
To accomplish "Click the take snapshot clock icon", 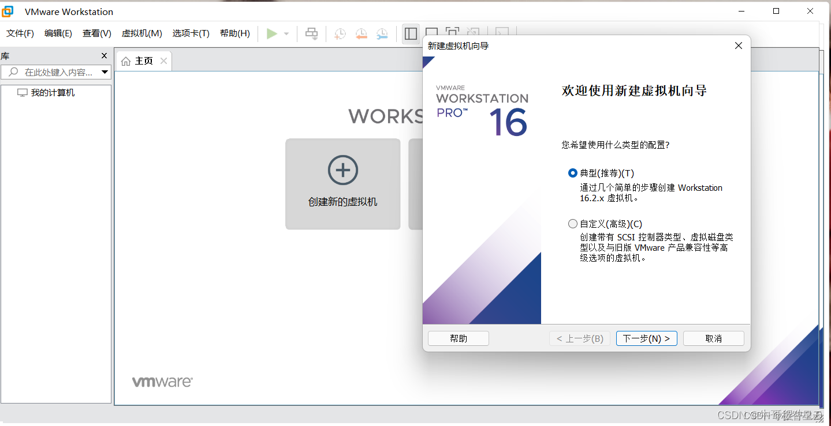I will (x=340, y=33).
